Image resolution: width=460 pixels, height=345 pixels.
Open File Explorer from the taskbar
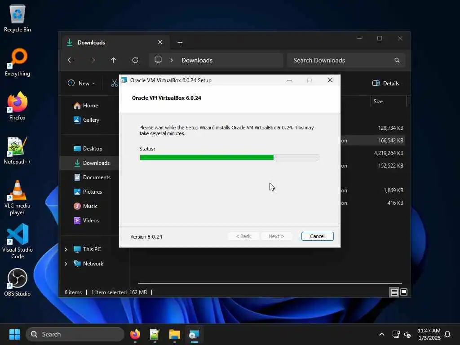[x=175, y=334]
